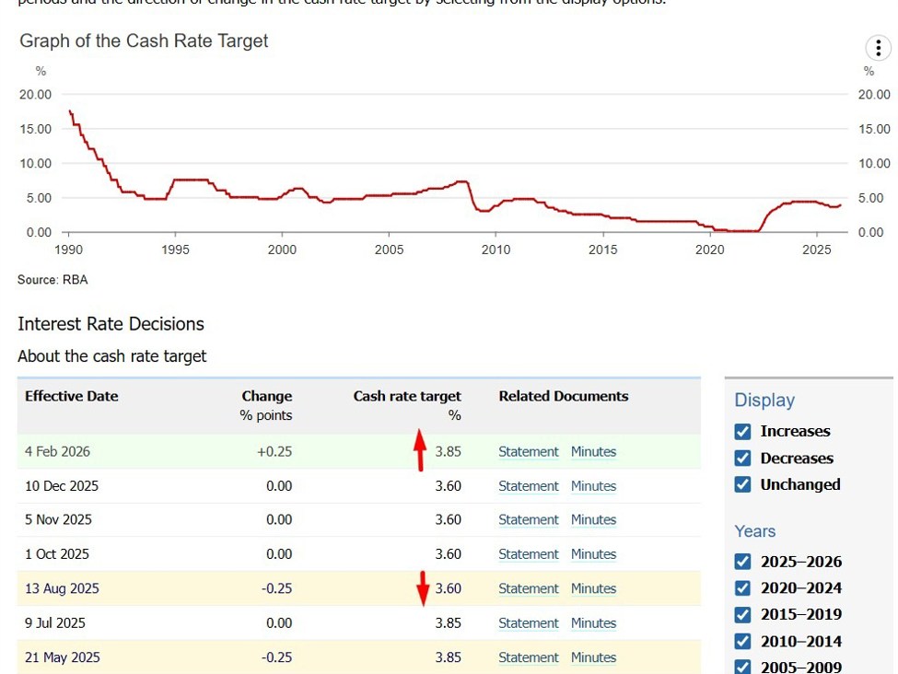This screenshot has height=674, width=898.
Task: Click the Effective Date column header
Action: (72, 397)
